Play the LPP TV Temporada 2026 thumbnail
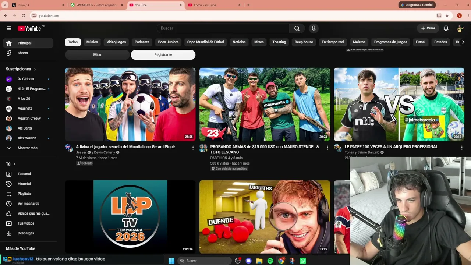This screenshot has width=471, height=265. [x=130, y=216]
